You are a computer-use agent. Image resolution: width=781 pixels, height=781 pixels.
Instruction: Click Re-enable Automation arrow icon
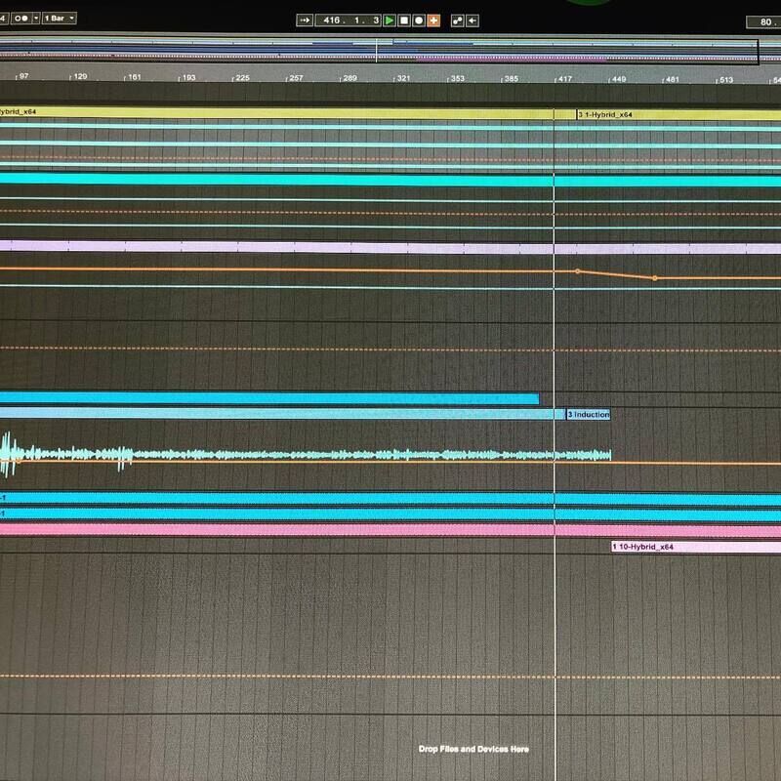(x=473, y=20)
